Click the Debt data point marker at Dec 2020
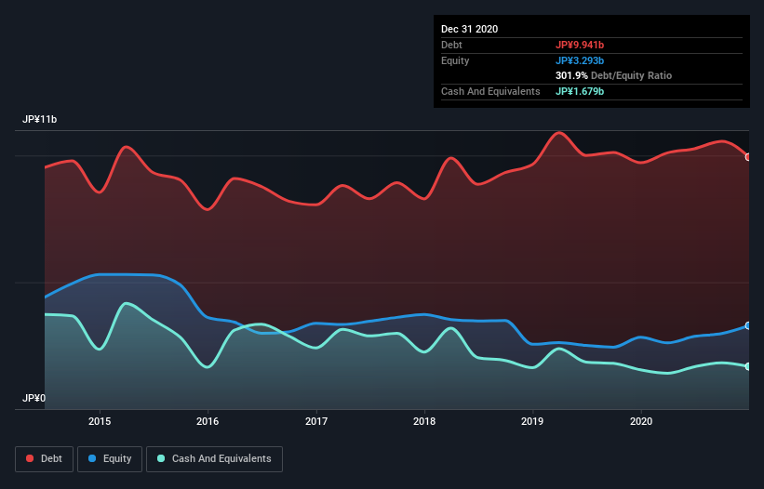Image resolution: width=764 pixels, height=489 pixels. tap(748, 157)
